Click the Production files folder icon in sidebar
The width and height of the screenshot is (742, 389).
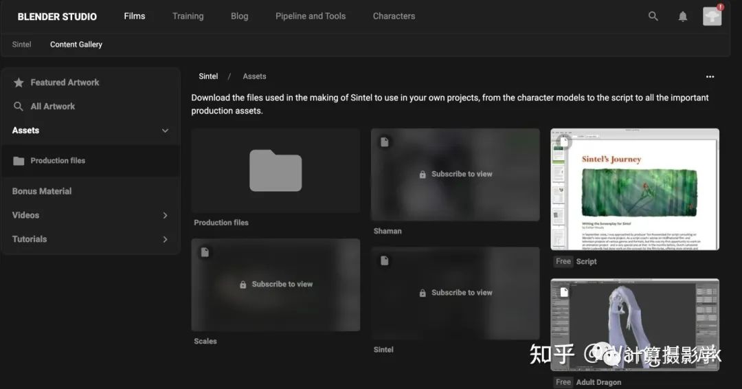pyautogui.click(x=19, y=161)
